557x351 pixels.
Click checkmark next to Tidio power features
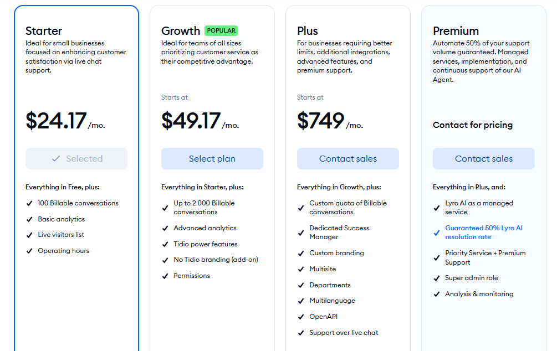click(165, 245)
